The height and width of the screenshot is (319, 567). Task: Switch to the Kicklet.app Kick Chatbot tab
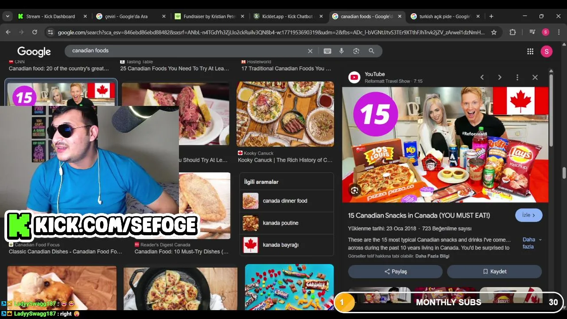pyautogui.click(x=287, y=16)
